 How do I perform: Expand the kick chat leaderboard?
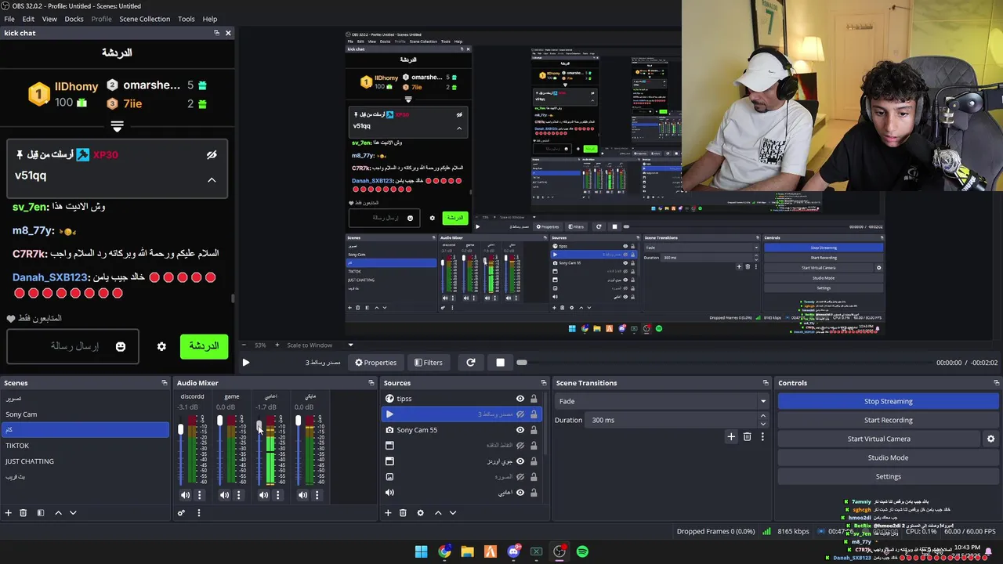[x=117, y=125]
